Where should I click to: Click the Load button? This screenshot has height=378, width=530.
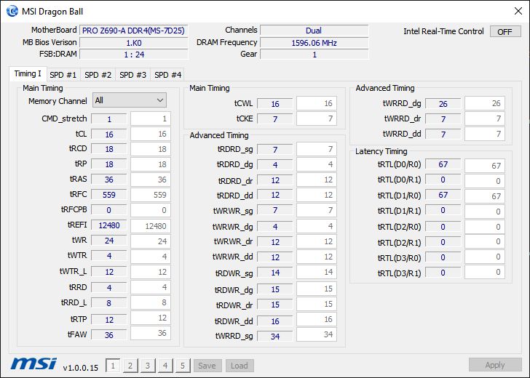(x=240, y=366)
